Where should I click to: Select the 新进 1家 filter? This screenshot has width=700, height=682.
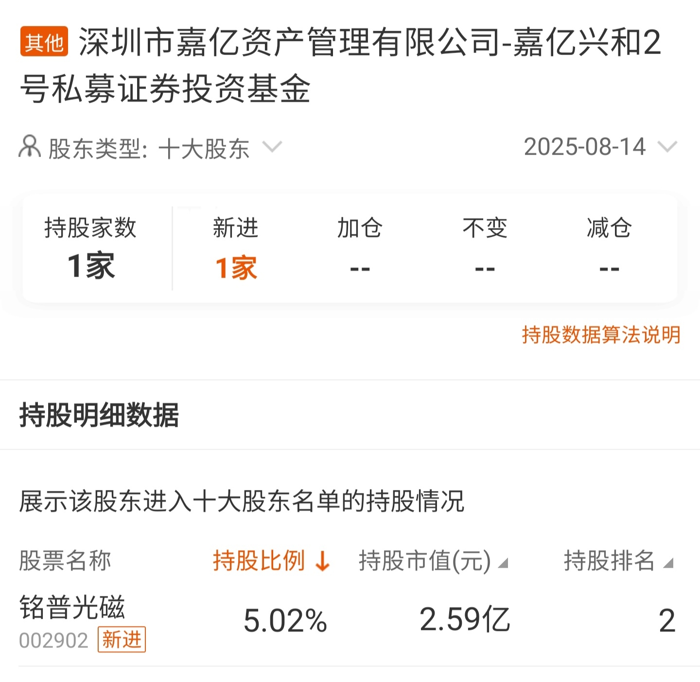[236, 248]
